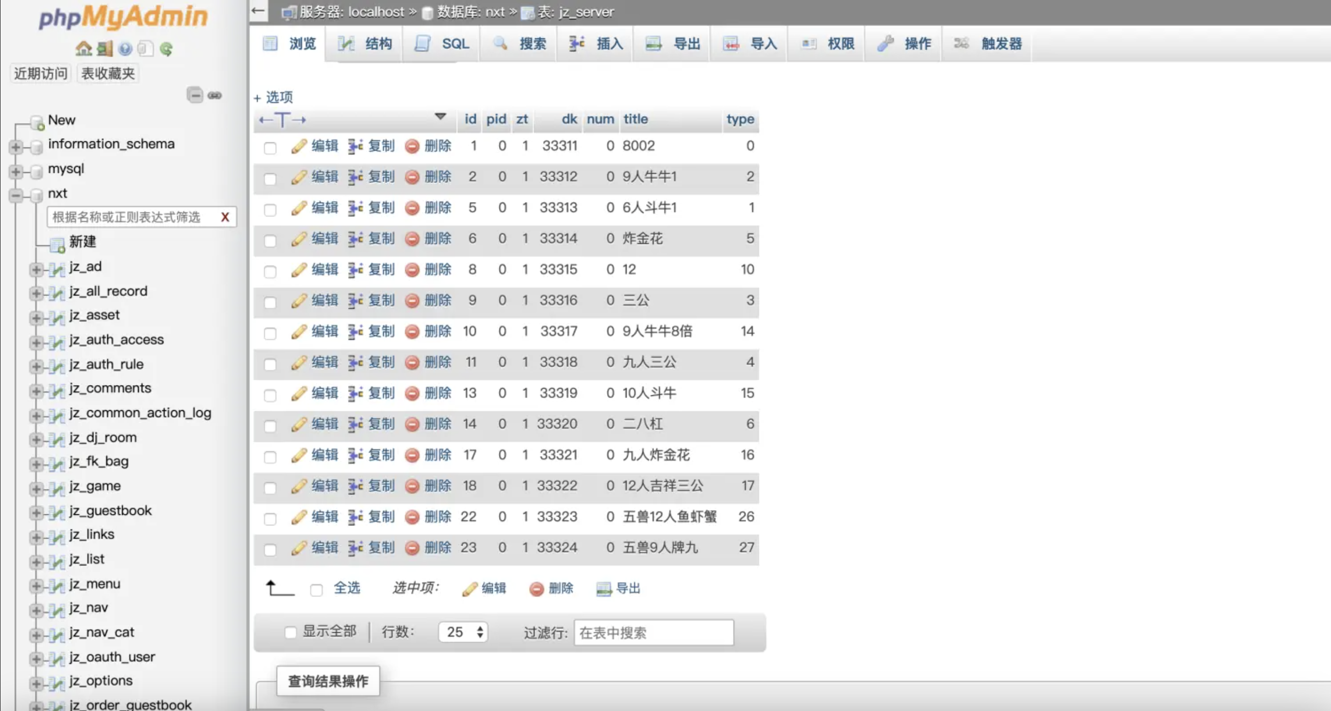1331x711 pixels.
Task: Collapse all navigation tree icon
Action: click(195, 95)
